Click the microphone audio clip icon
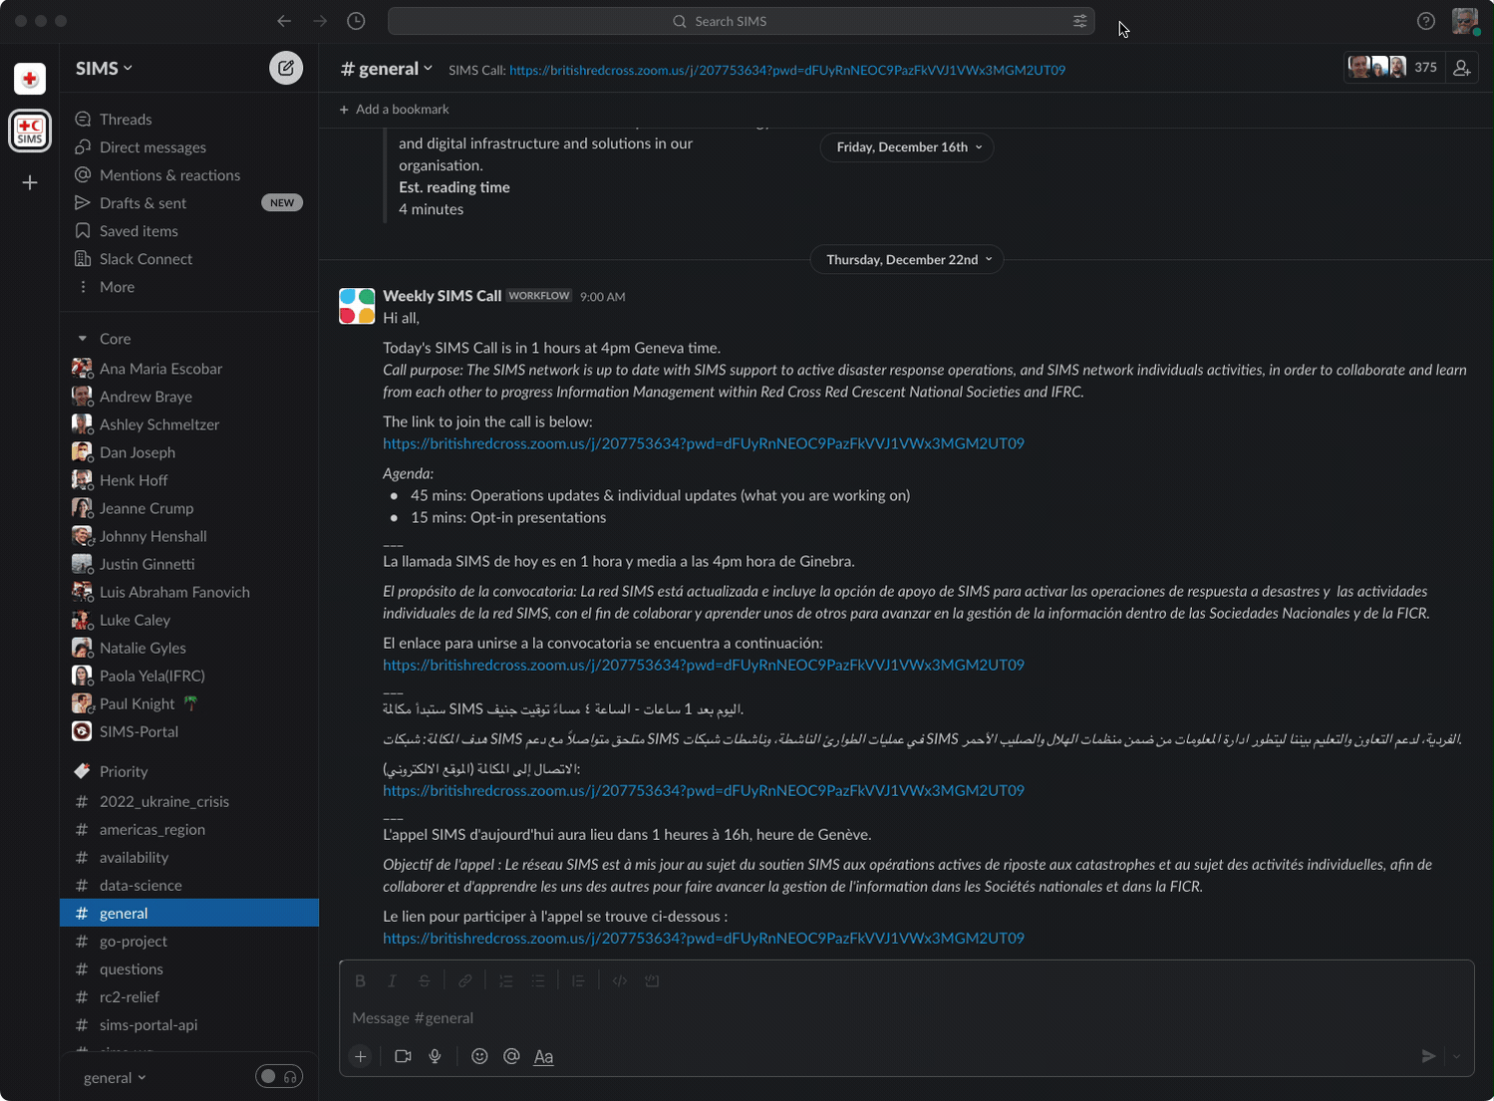This screenshot has width=1494, height=1101. 436,1056
